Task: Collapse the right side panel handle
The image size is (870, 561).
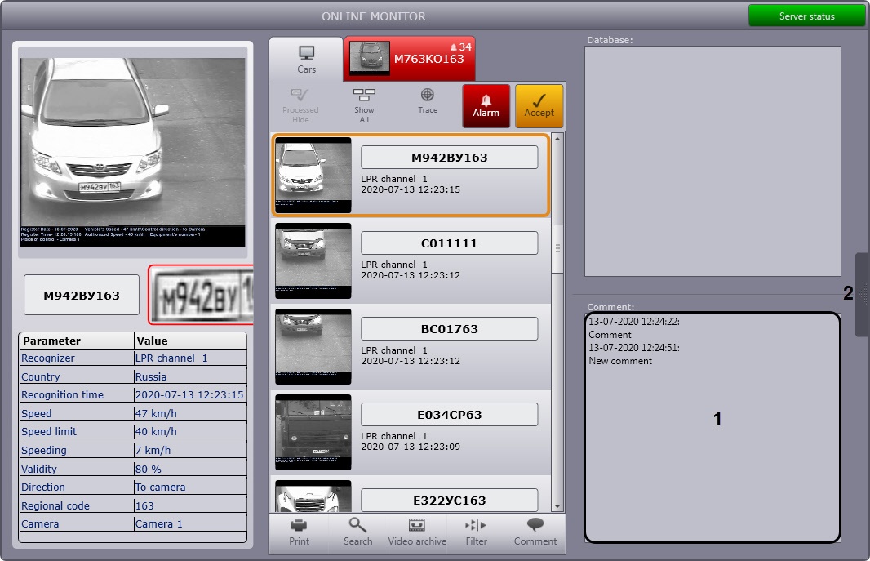Action: point(862,294)
